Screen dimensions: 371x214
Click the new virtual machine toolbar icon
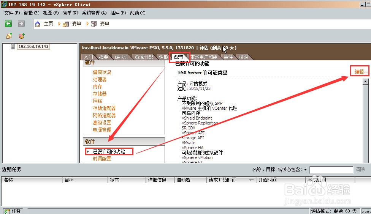tap(9, 36)
